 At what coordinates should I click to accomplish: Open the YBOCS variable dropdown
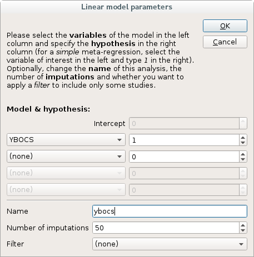pos(66,140)
